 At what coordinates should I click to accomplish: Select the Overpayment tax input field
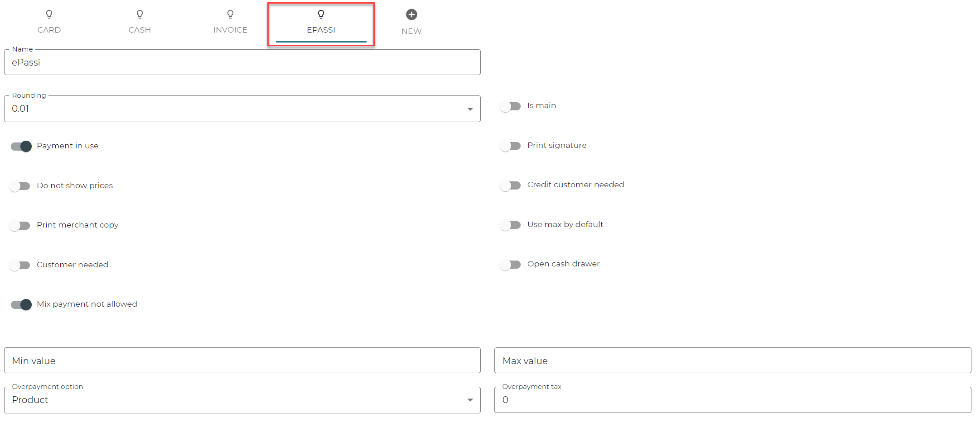[732, 400]
